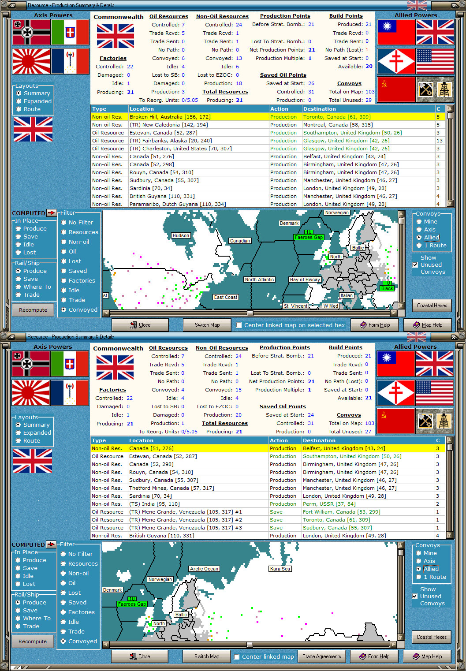This screenshot has height=671, width=466.
Task: Click Action column header in upper window
Action: (286, 109)
